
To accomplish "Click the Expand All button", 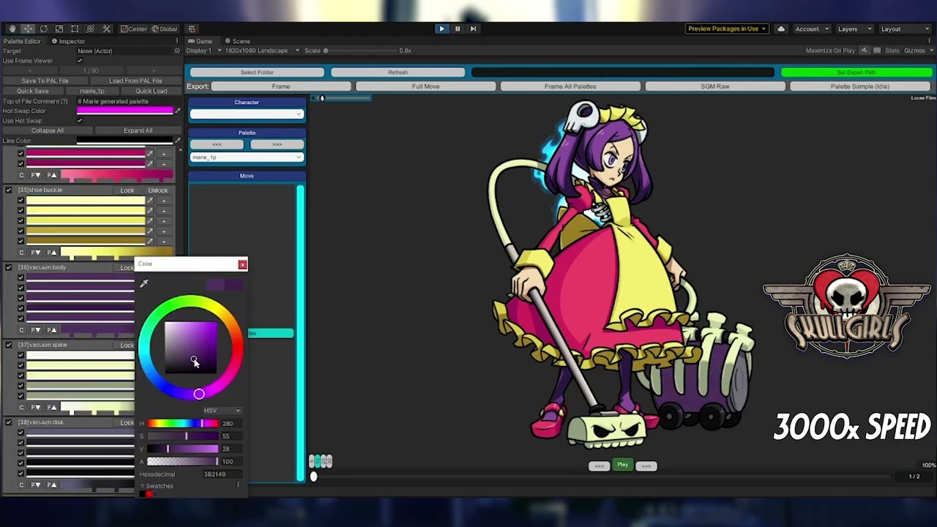I will pos(138,130).
